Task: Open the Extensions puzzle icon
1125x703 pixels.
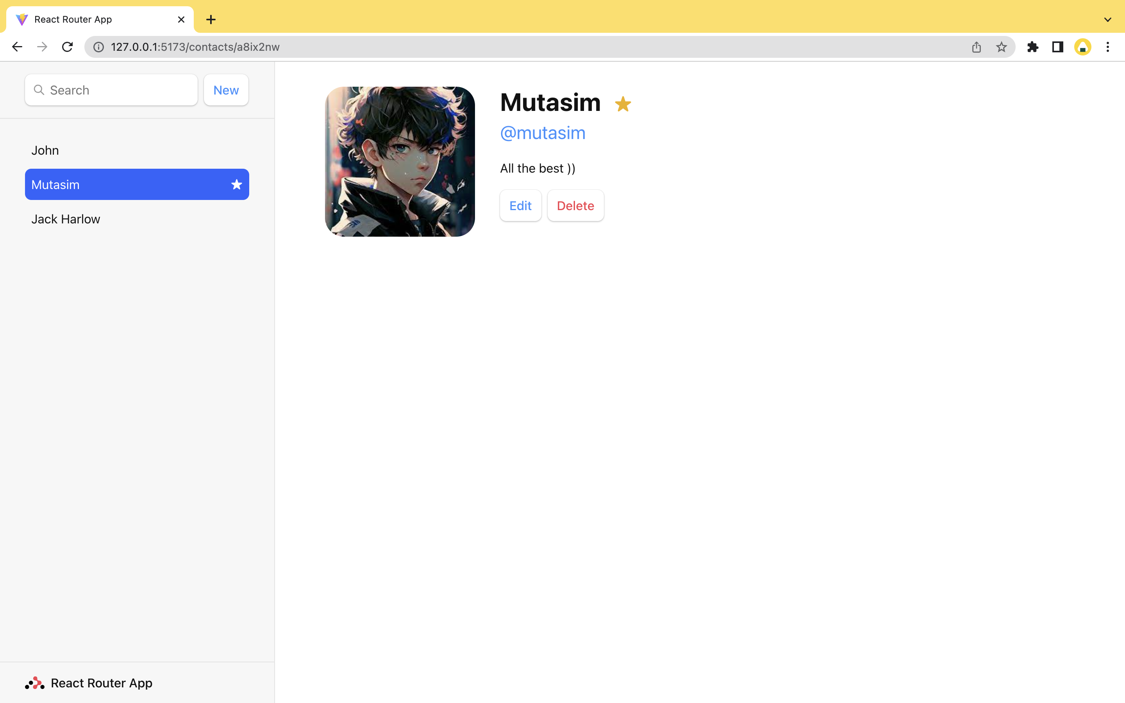Action: tap(1032, 47)
